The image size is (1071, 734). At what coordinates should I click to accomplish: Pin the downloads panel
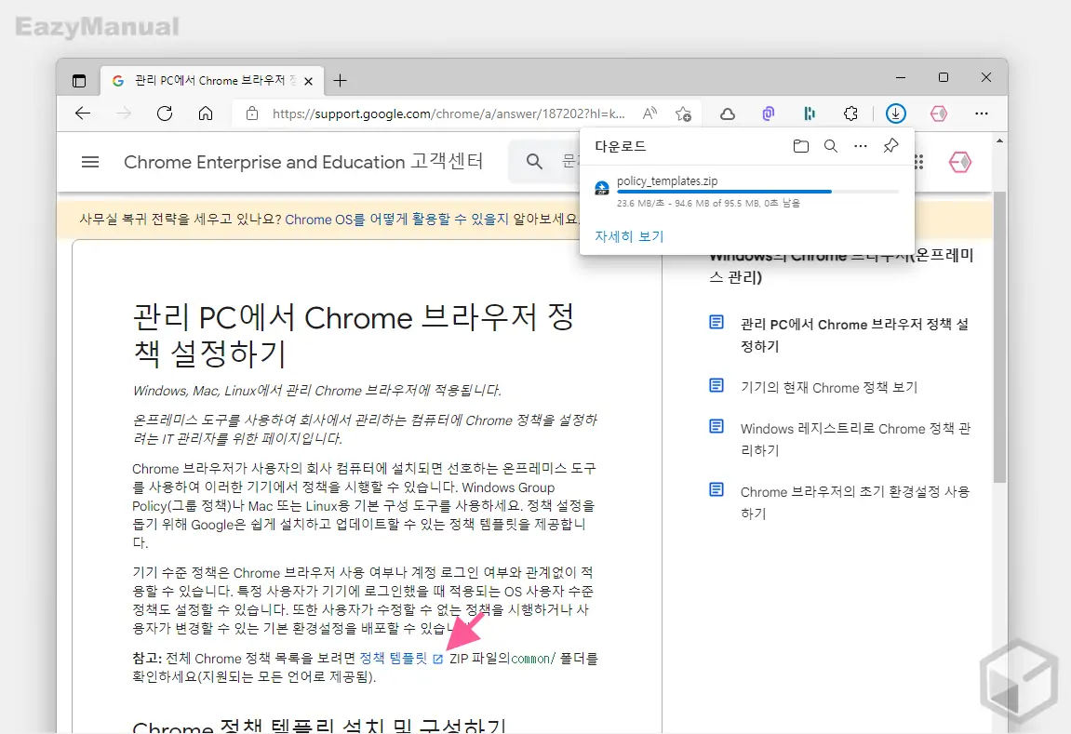(890, 146)
